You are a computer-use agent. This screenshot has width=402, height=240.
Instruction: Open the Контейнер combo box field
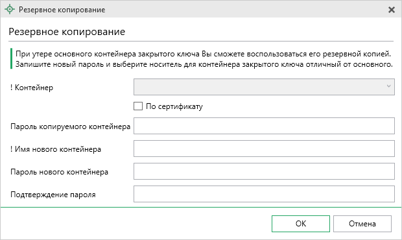(x=264, y=87)
